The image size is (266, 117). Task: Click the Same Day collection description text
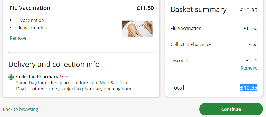(73, 86)
